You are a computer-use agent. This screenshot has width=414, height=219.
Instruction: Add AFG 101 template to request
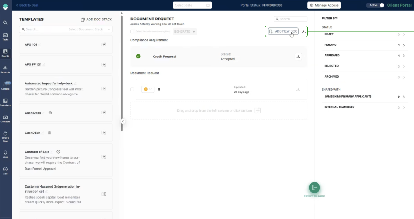[104, 45]
